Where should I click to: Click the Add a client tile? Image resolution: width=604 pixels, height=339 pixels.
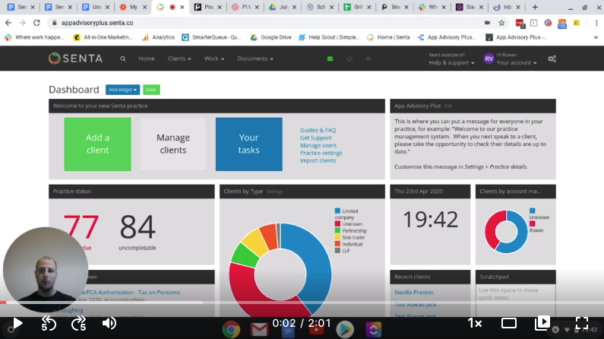(x=97, y=144)
